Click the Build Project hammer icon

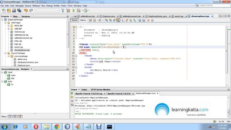(63, 10)
